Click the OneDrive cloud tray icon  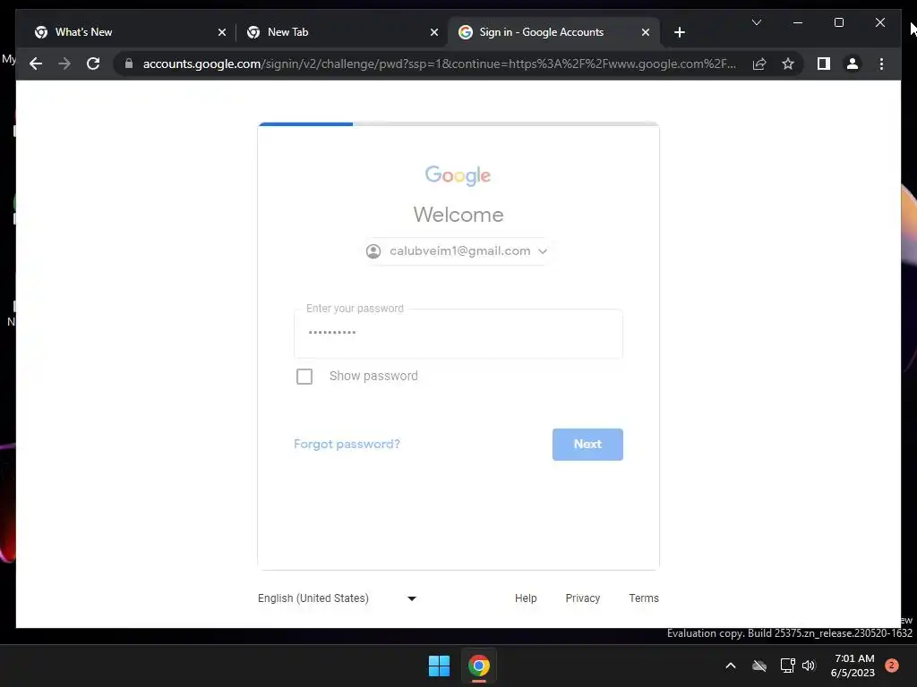[x=759, y=666]
